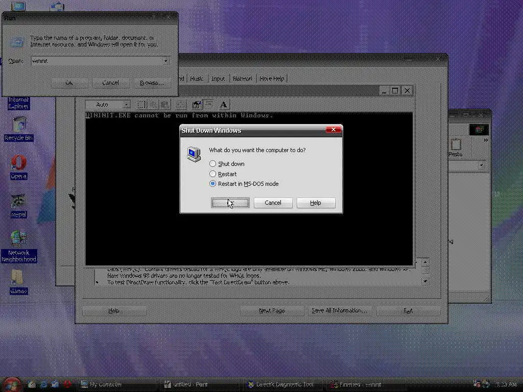Click Save All Information... in DirectX Diagnostic Tool
Screen dimensions: 523x392
(x=339, y=311)
